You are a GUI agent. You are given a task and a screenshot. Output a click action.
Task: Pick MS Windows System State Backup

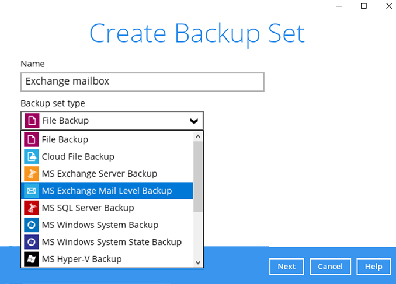[107, 242]
